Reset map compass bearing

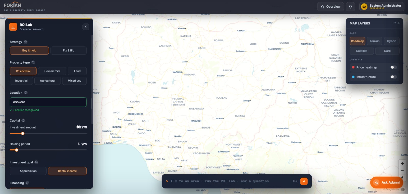click(x=402, y=177)
